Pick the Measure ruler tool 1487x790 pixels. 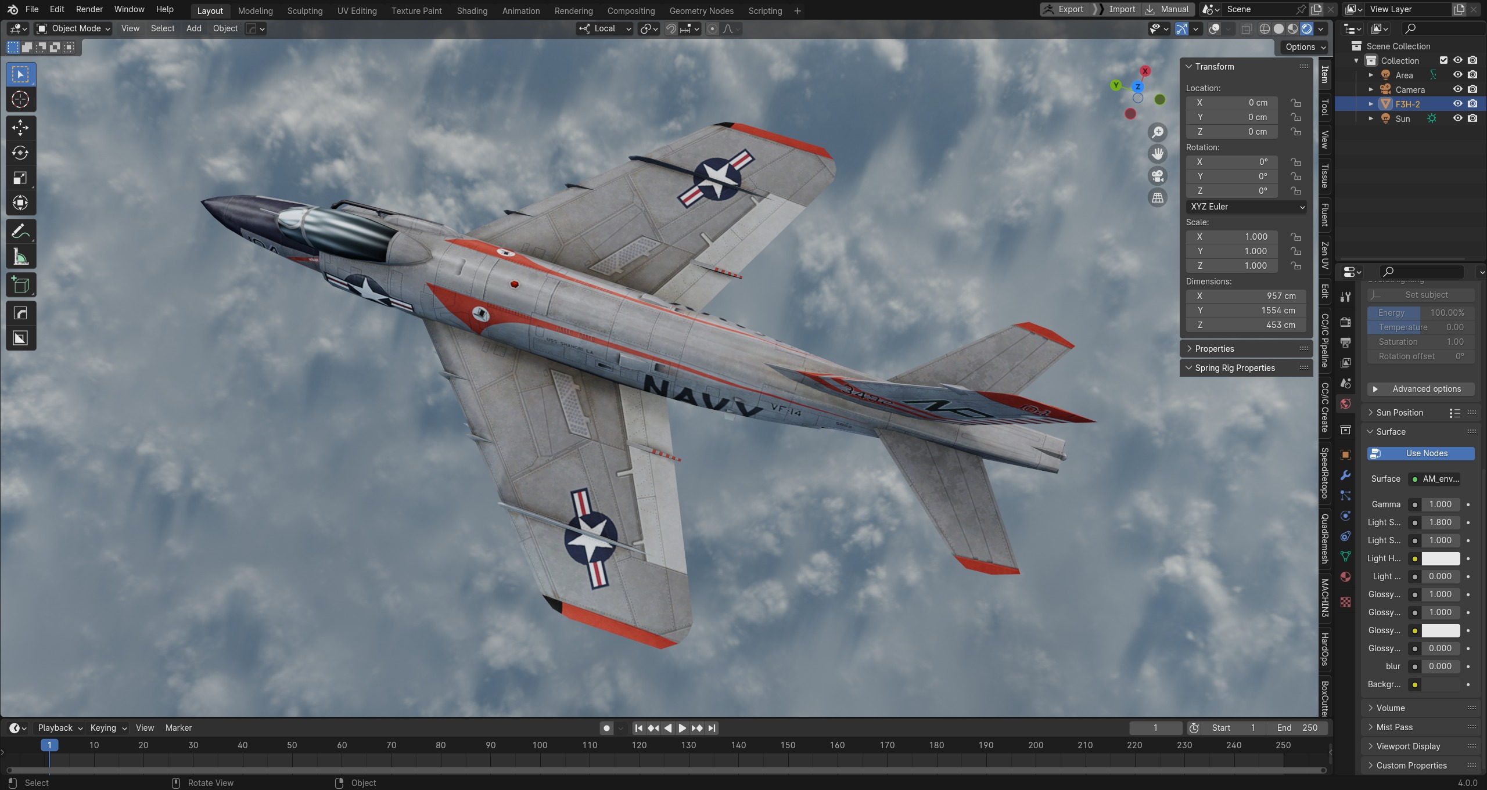(x=20, y=257)
